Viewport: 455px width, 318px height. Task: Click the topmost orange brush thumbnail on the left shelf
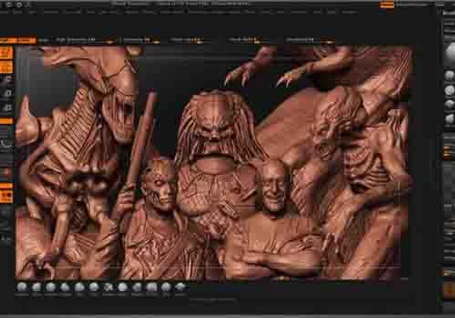6,52
